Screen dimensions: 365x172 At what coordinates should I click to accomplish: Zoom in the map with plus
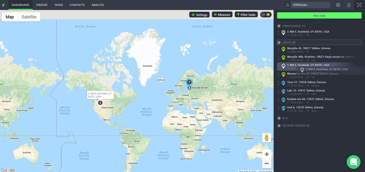pos(267,154)
